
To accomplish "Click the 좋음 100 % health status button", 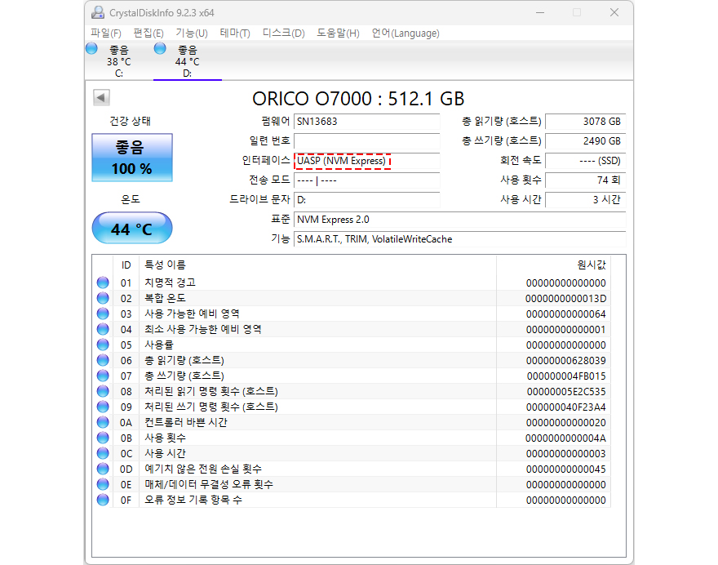I will [132, 158].
